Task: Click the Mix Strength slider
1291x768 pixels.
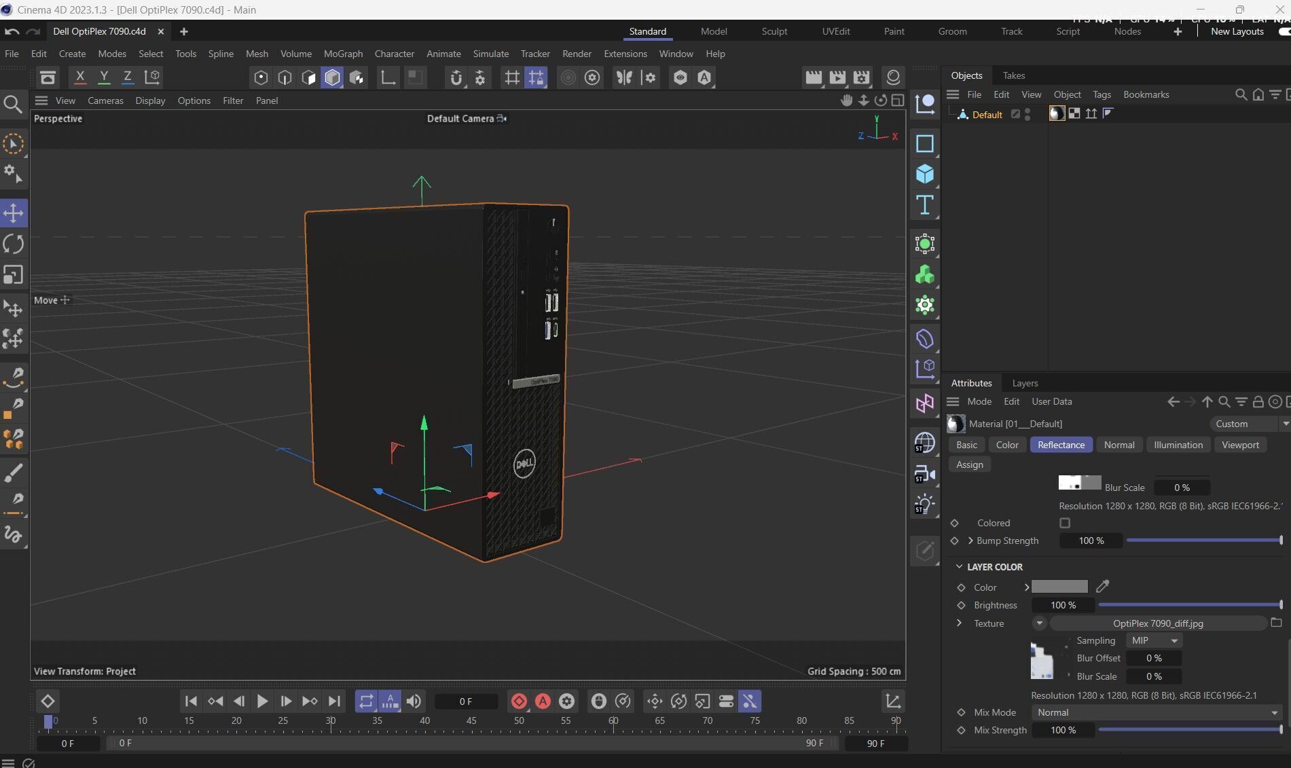Action: coord(1190,730)
